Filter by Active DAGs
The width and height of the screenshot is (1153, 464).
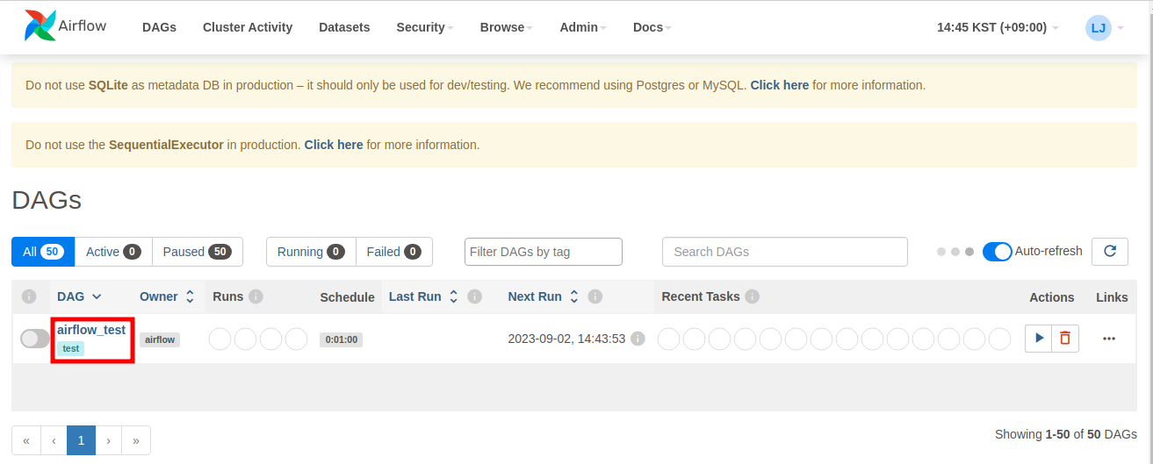113,252
